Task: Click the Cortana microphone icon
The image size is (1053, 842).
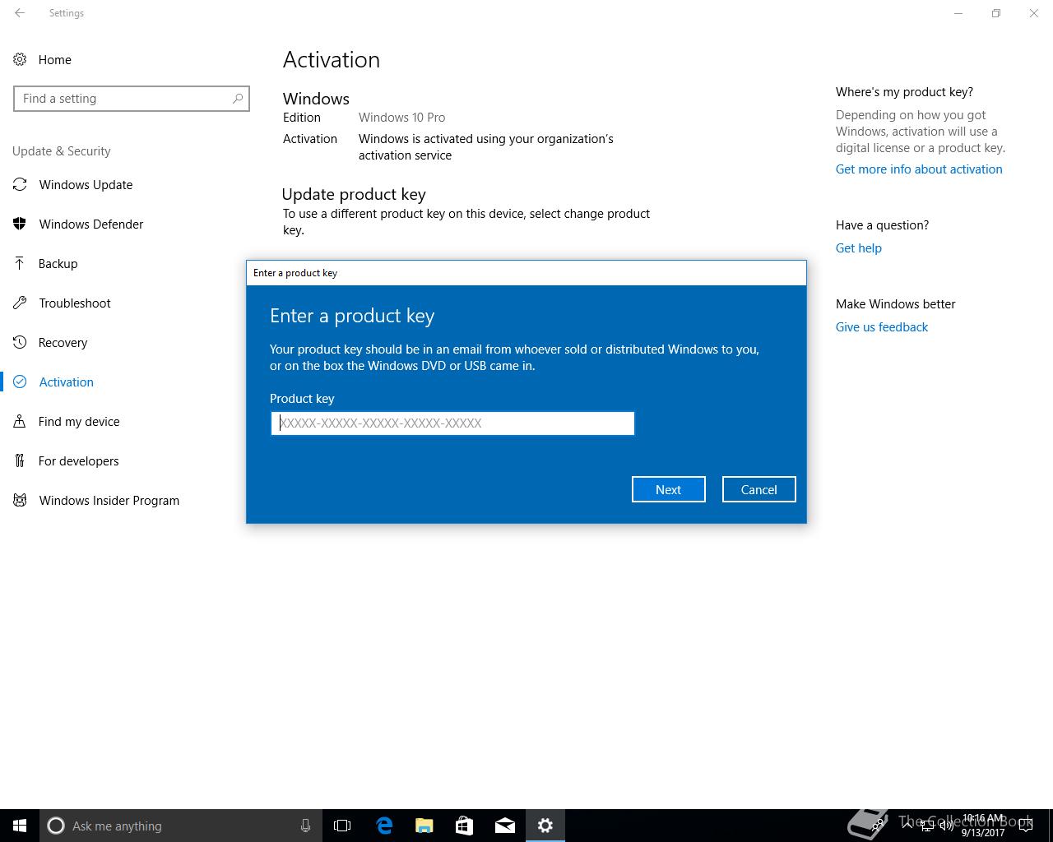Action: (305, 826)
